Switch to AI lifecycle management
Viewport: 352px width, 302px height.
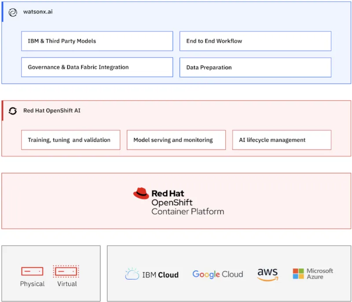click(x=282, y=140)
